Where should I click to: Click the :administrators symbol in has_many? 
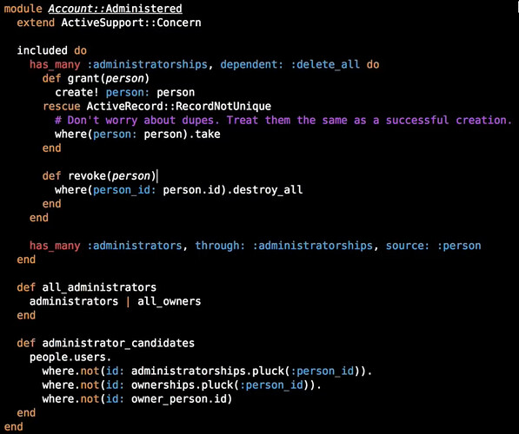pyautogui.click(x=135, y=246)
